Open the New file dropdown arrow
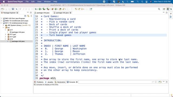 click(x=4, y=9)
